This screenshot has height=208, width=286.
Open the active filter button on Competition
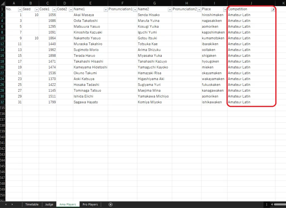click(273, 10)
